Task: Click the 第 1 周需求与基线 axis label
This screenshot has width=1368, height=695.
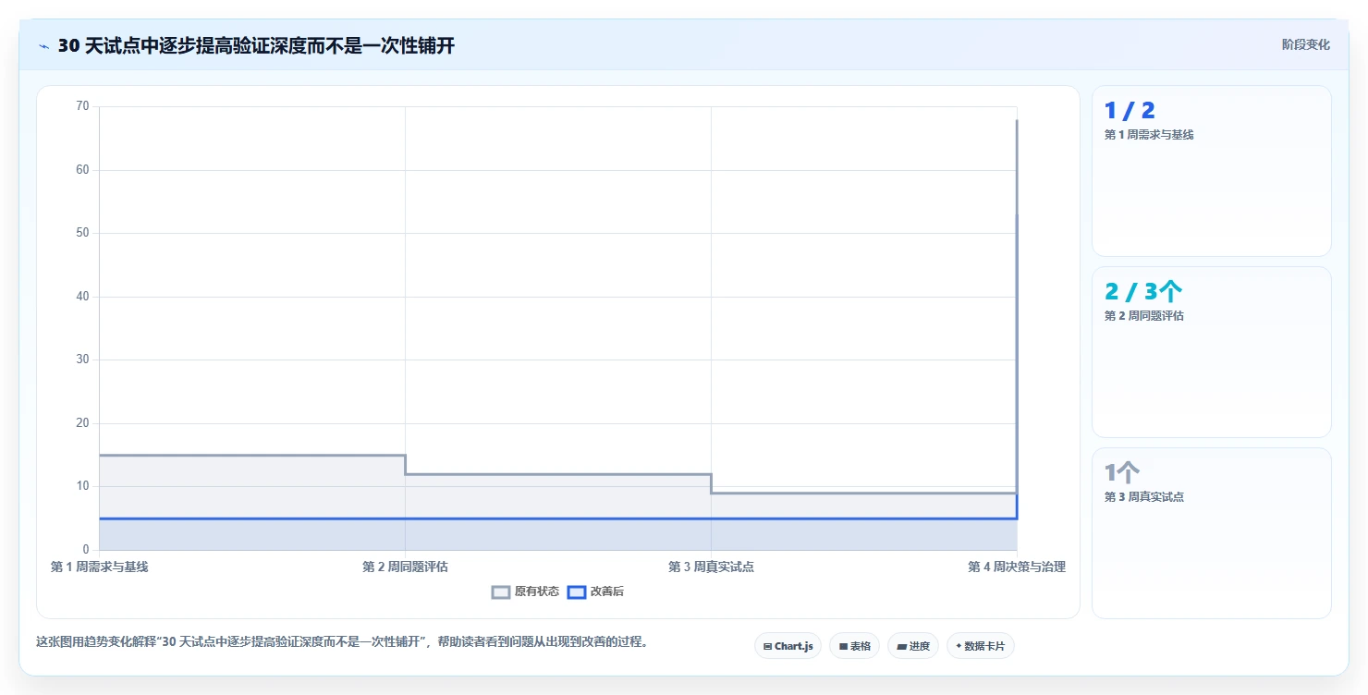Action: coord(99,567)
